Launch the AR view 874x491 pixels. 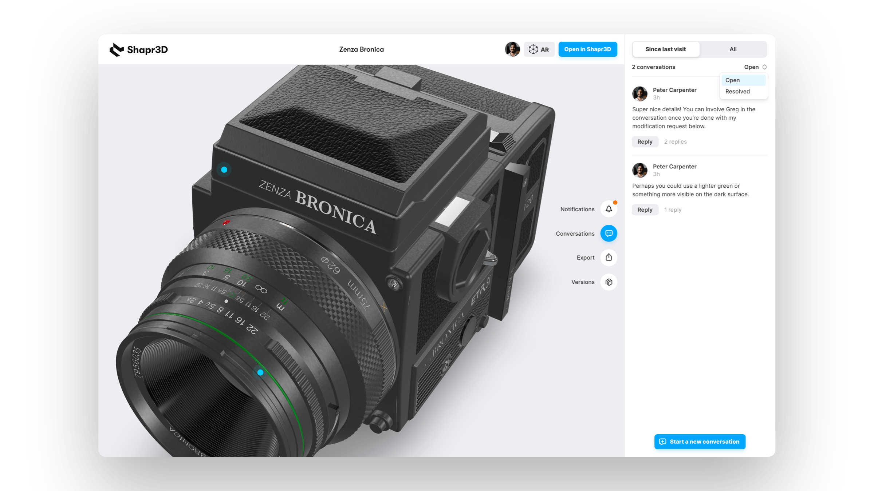539,49
